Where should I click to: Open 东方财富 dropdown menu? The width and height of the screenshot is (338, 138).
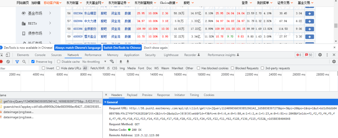click(x=74, y=3)
